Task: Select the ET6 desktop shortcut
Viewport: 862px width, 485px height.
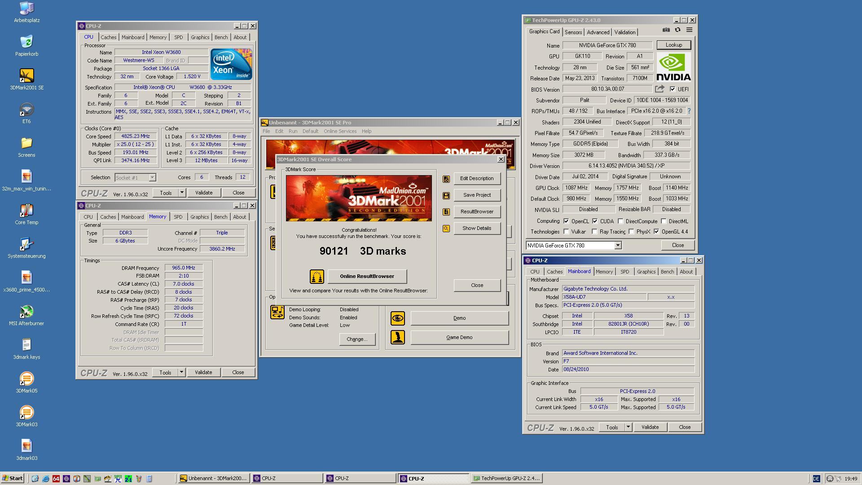Action: tap(26, 113)
